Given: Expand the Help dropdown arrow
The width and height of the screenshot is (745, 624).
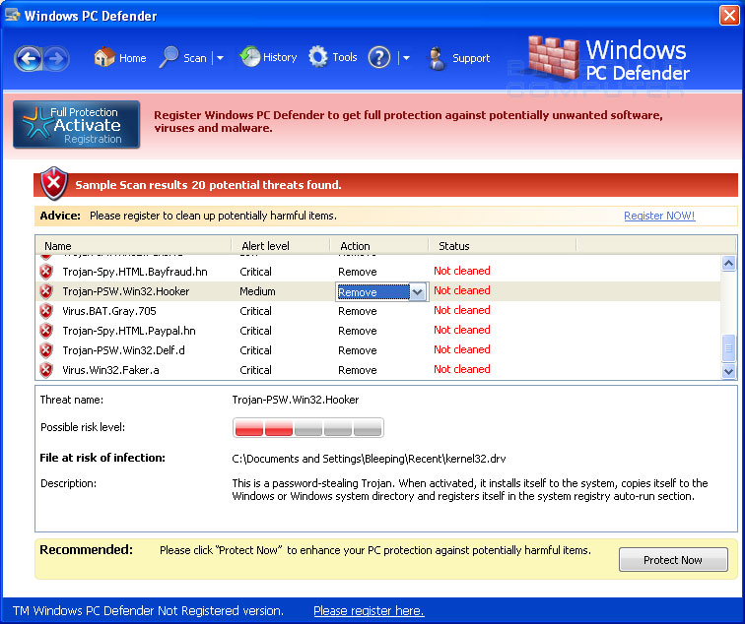Looking at the screenshot, I should tap(406, 58).
